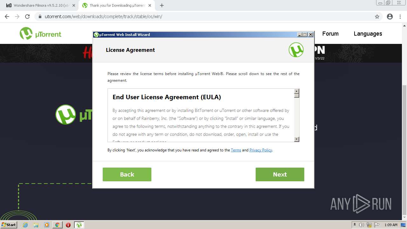
Task: Open network tray icon
Action: coord(369,225)
